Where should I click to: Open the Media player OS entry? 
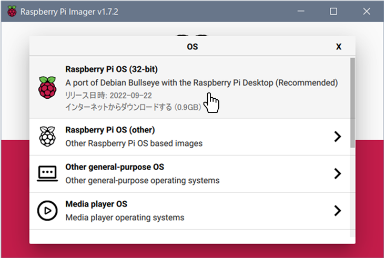point(189,211)
